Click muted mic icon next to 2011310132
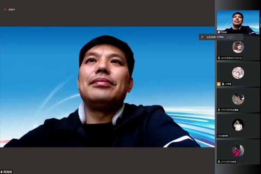The height and width of the screenshot is (174, 261). pos(219,58)
